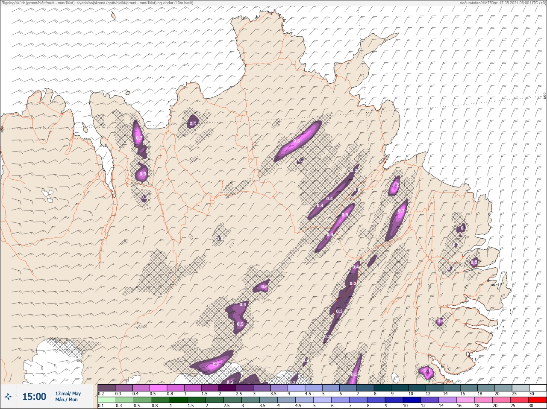547x409 pixels.
Task: Select dark green lower swatch between 1 and 1.5
Action: coord(178,400)
